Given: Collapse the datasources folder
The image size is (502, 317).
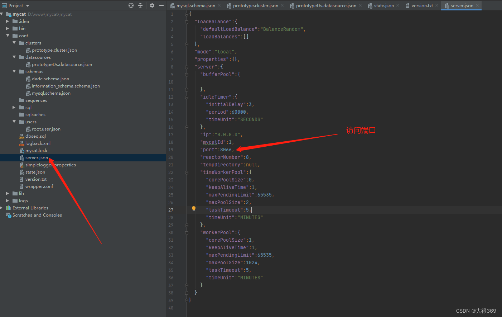Looking at the screenshot, I should [14, 57].
